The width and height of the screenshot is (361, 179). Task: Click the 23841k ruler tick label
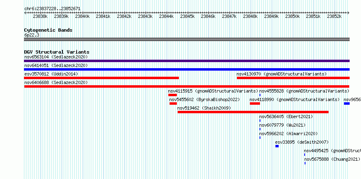[x=103, y=16]
